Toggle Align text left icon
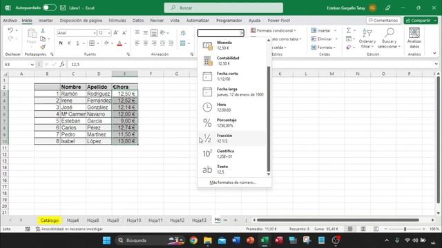 [137, 43]
